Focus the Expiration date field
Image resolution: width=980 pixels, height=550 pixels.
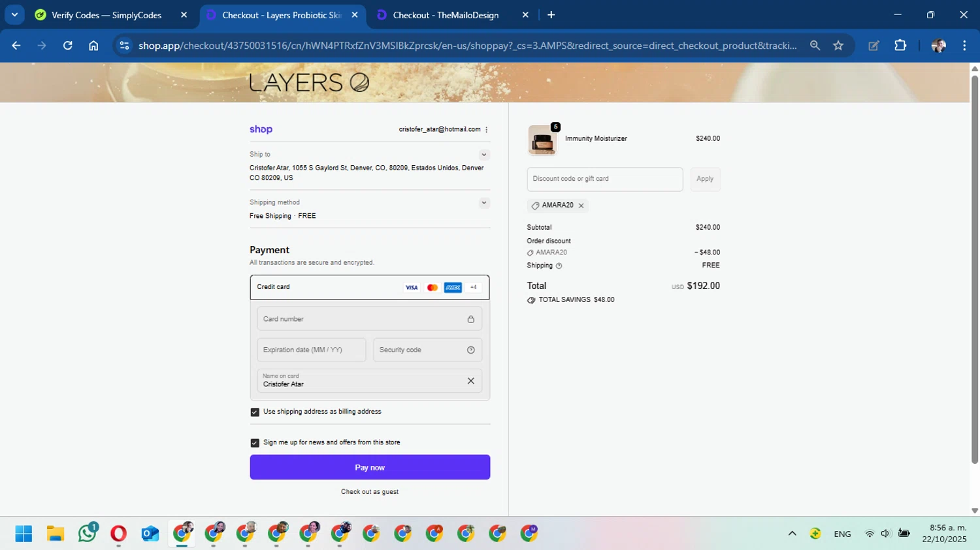click(x=312, y=350)
